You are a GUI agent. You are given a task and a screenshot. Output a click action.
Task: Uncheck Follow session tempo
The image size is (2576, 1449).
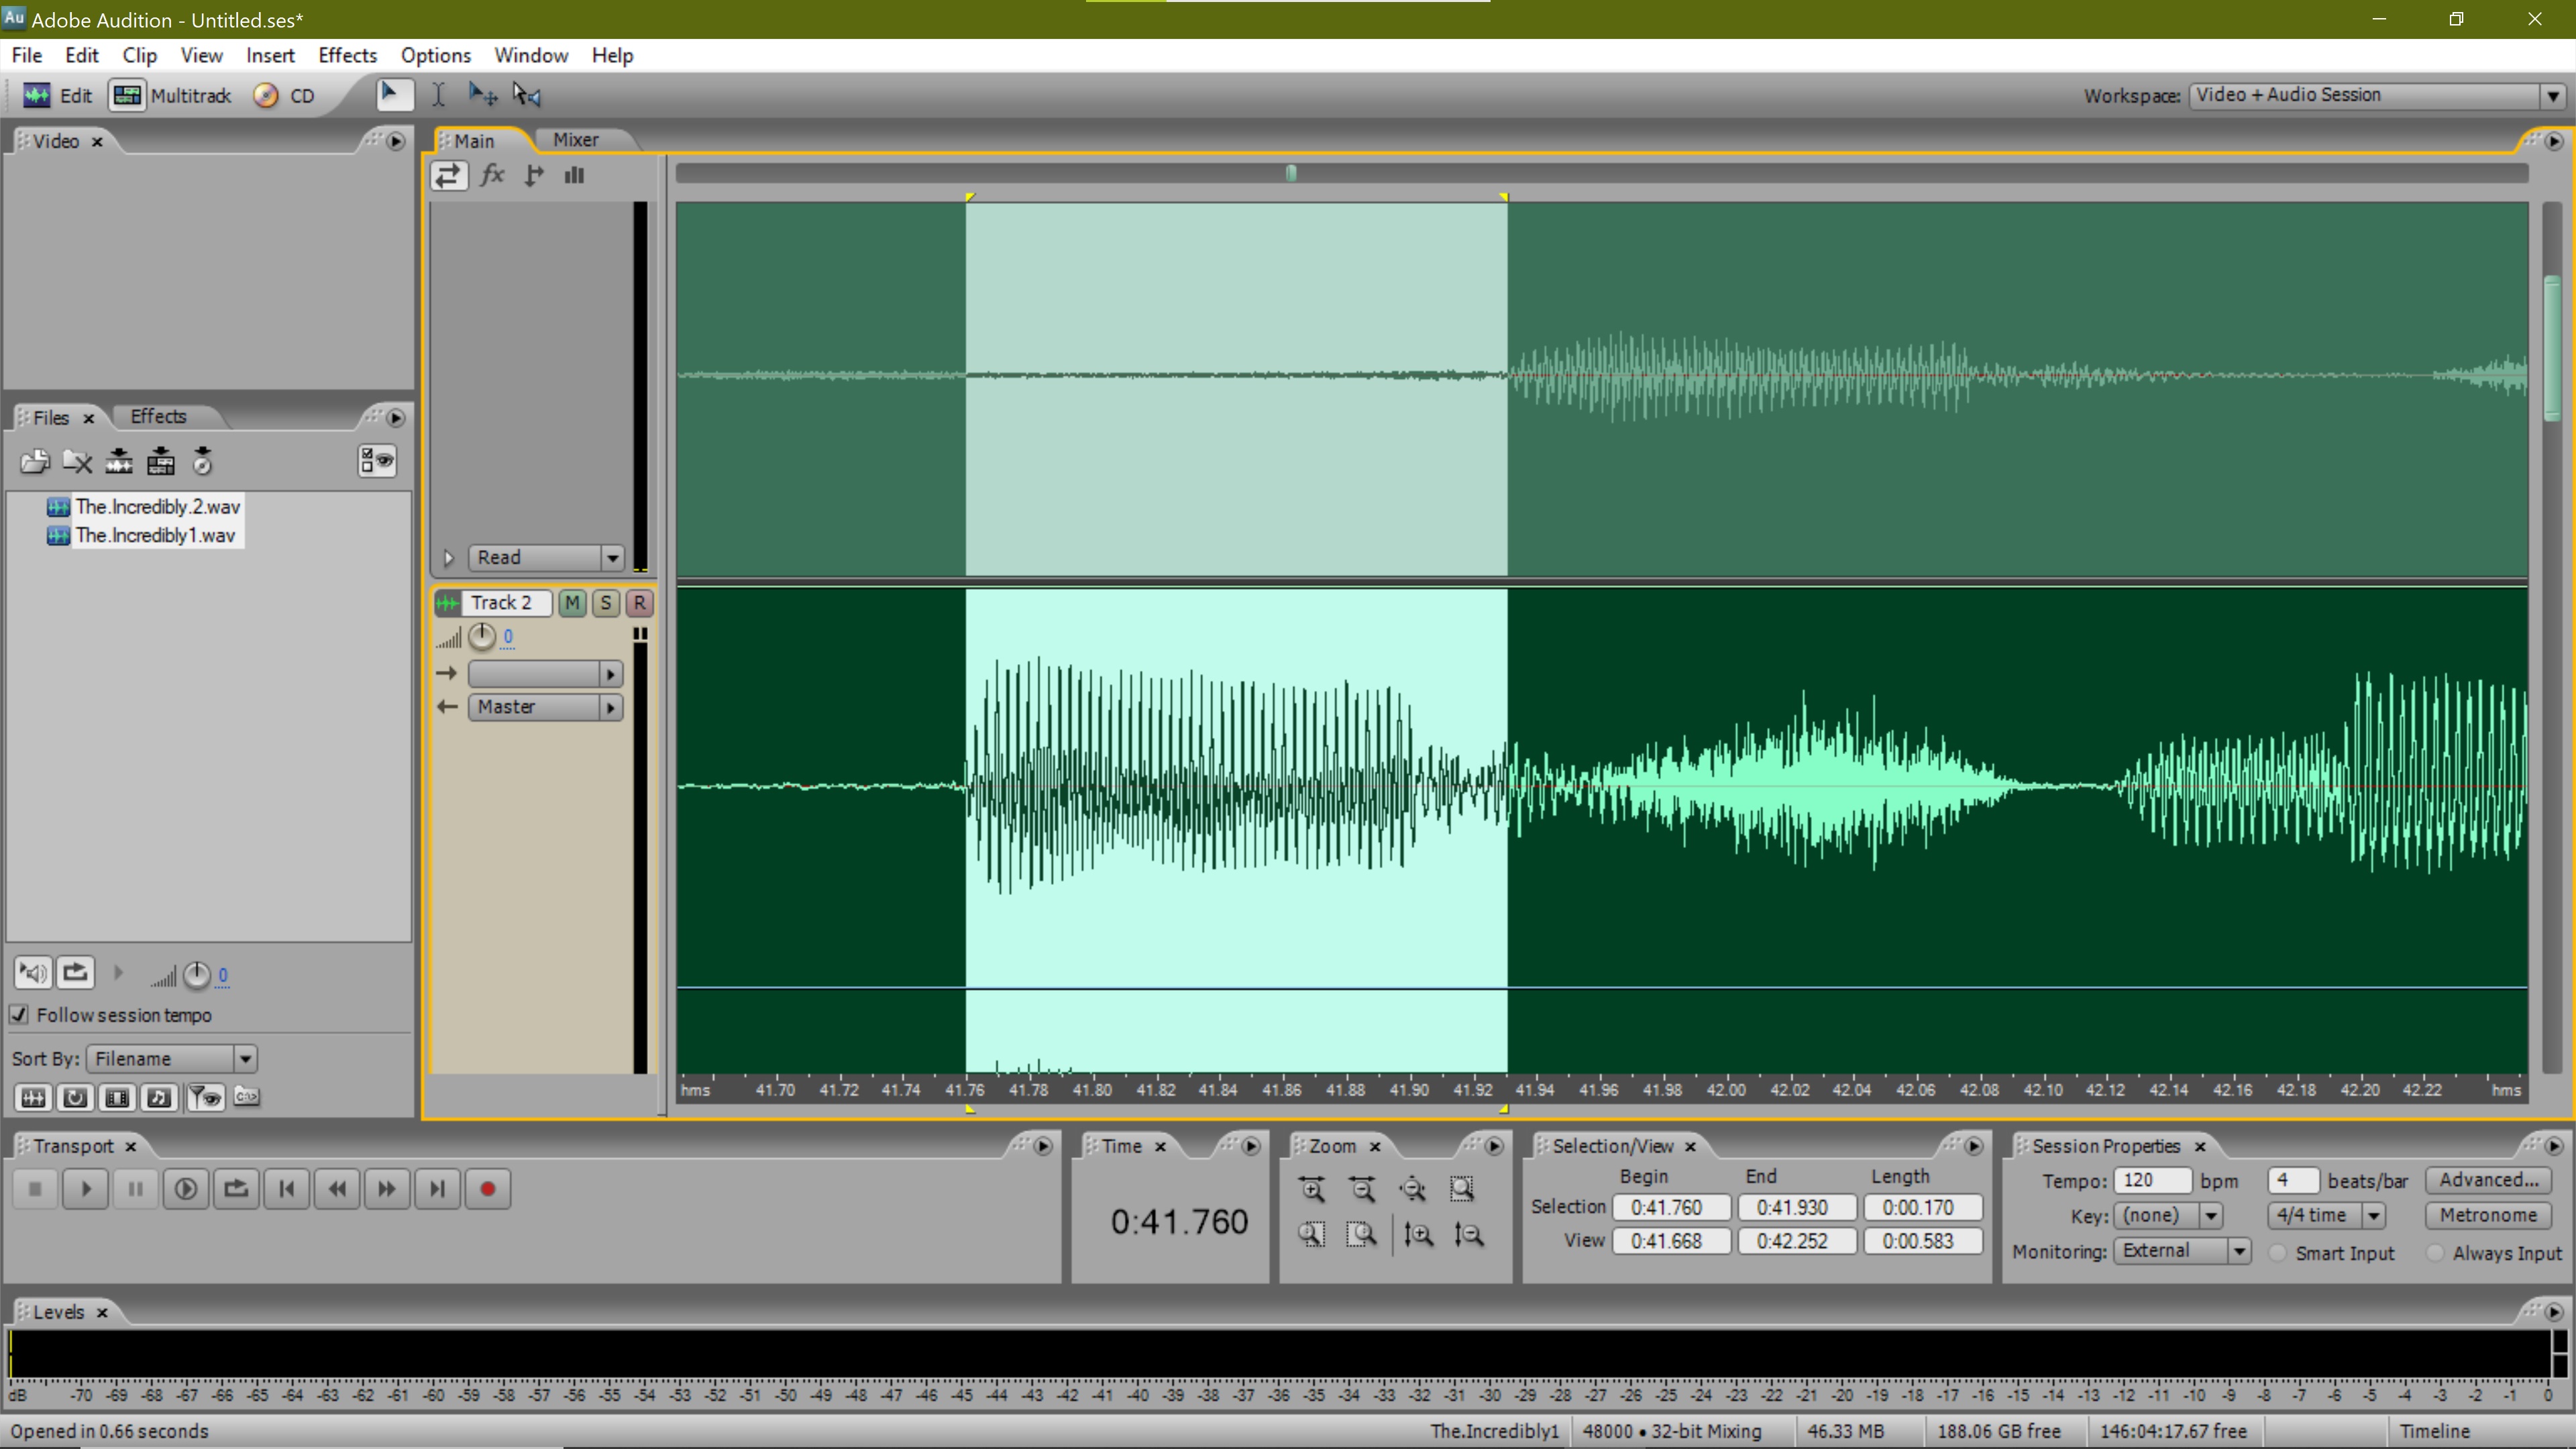[19, 1015]
